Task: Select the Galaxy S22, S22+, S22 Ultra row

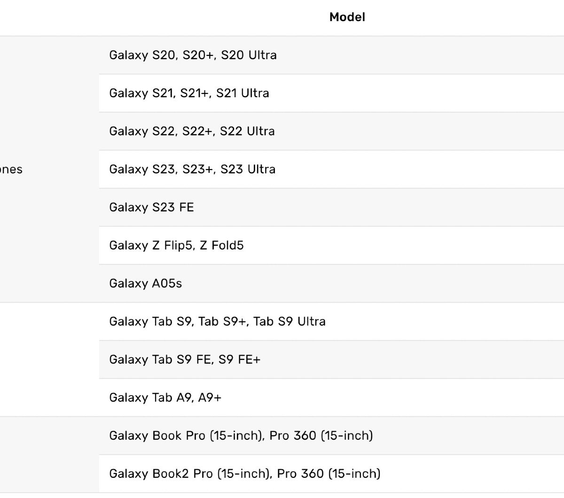Action: (192, 132)
